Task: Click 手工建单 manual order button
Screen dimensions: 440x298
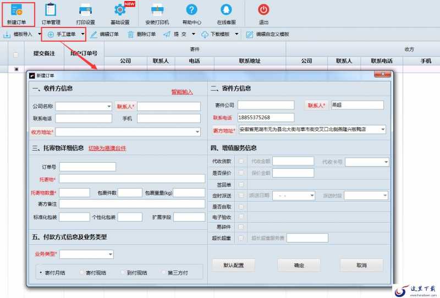Action: (x=62, y=34)
